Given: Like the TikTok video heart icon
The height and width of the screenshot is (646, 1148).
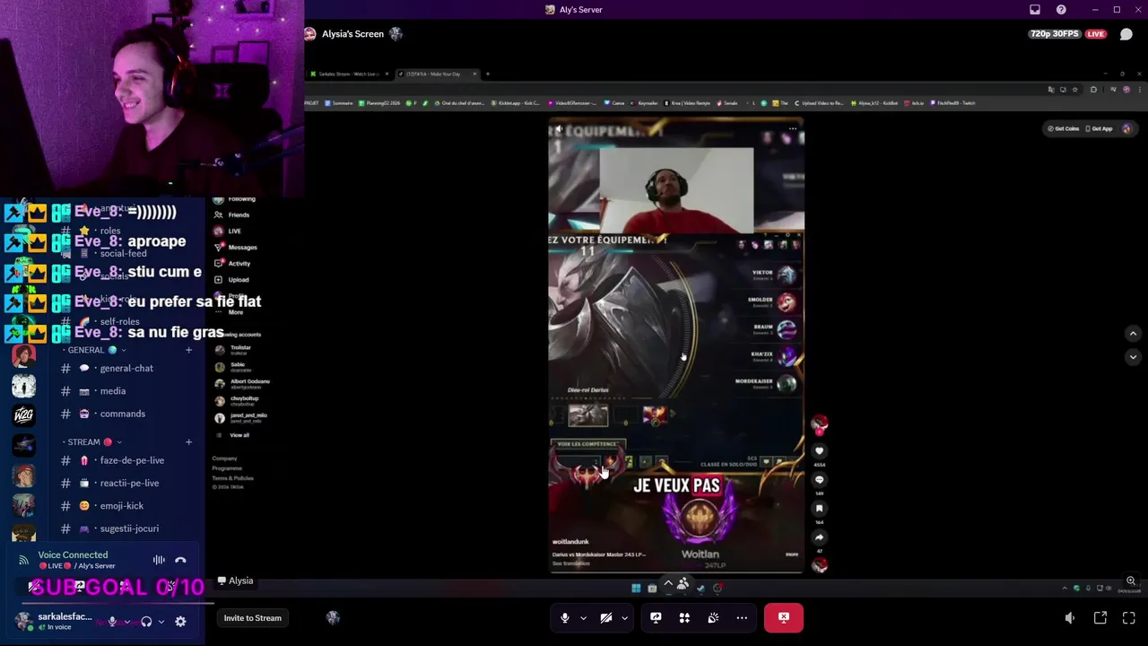Looking at the screenshot, I should (819, 451).
